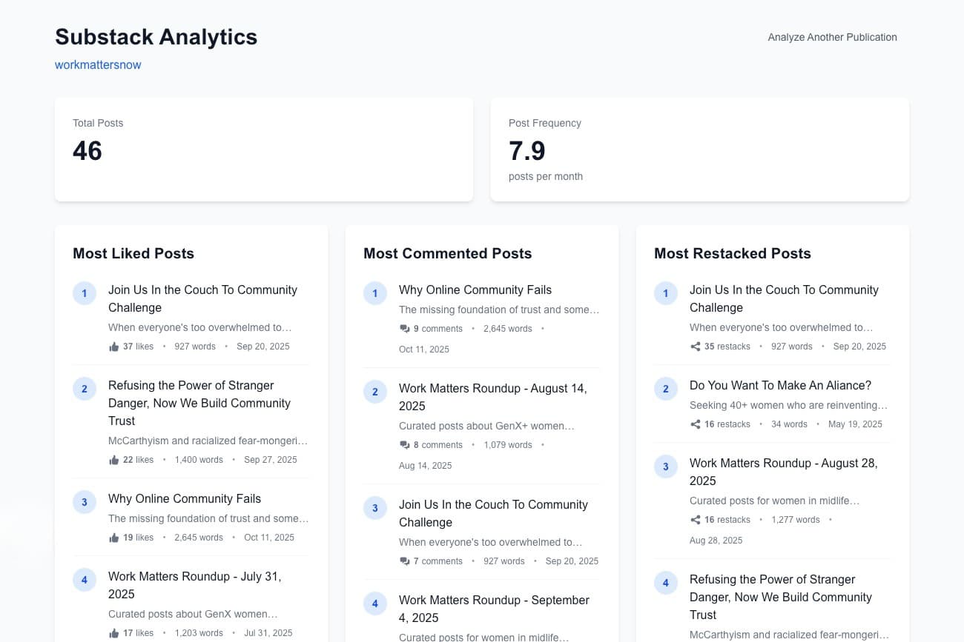Click the Most Commented Posts panel heading
The image size is (964, 642).
pyautogui.click(x=447, y=253)
